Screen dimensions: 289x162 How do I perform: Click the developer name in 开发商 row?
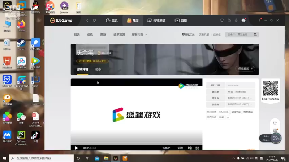(240, 98)
